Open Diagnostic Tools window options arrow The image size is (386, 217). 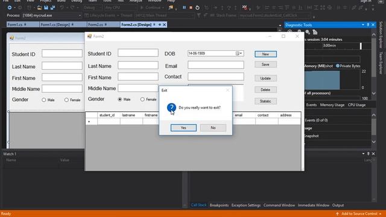pos(363,25)
